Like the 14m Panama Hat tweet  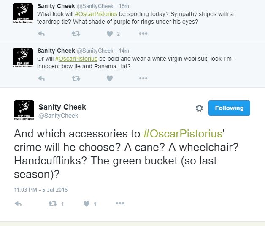point(110,78)
